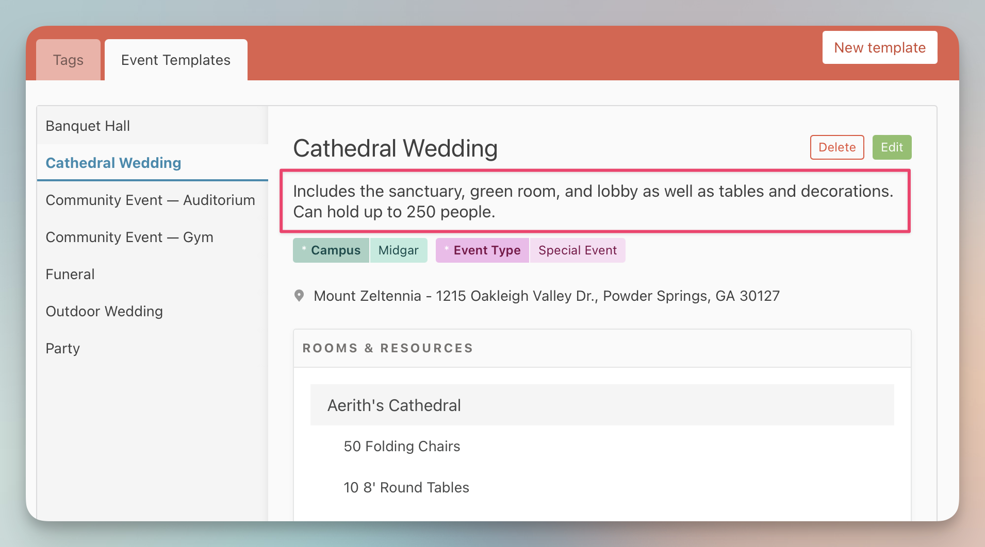Select the Event Templates tab
Image resolution: width=985 pixels, height=547 pixels.
(175, 60)
